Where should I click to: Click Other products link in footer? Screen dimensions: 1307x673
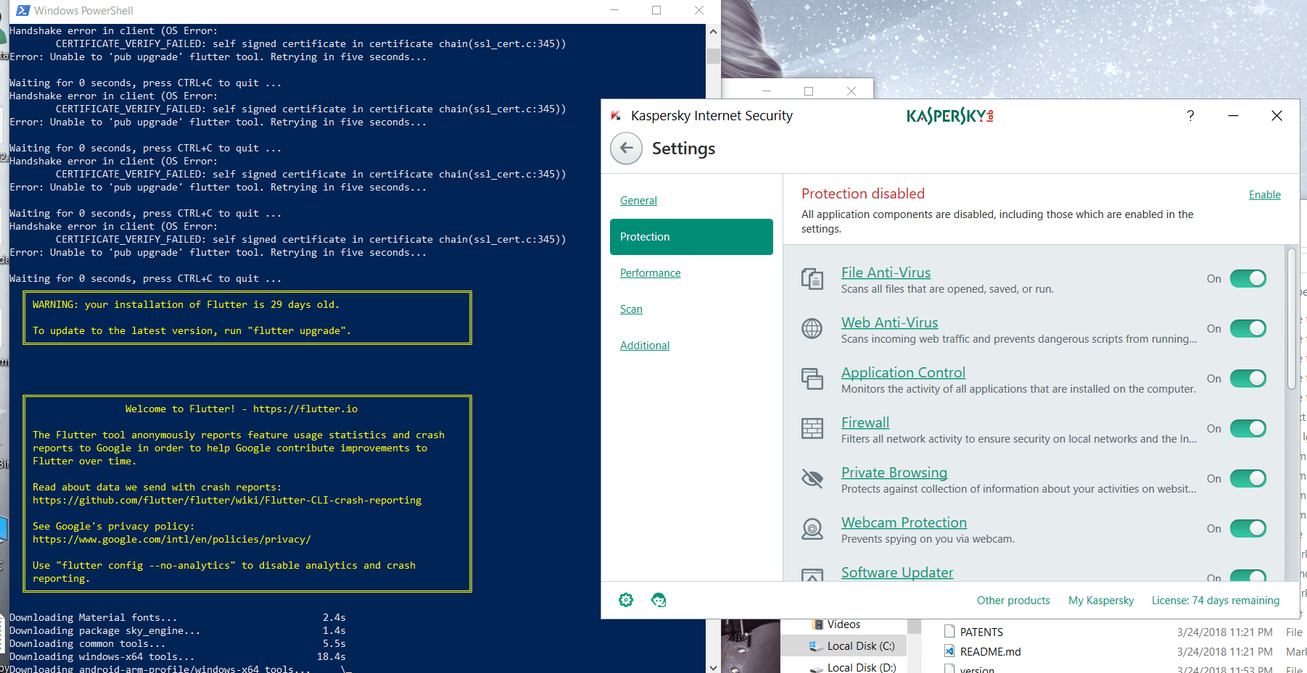pos(1013,601)
